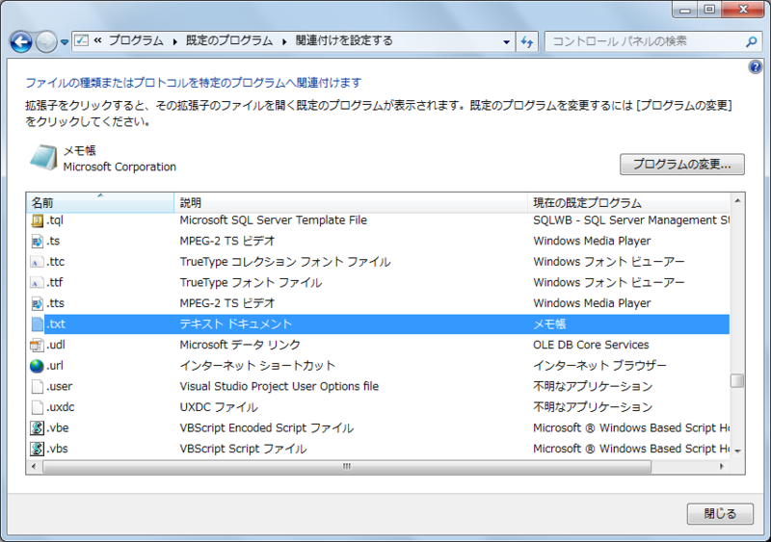Select the .vbs extension name
This screenshot has width=771, height=542.
point(58,449)
